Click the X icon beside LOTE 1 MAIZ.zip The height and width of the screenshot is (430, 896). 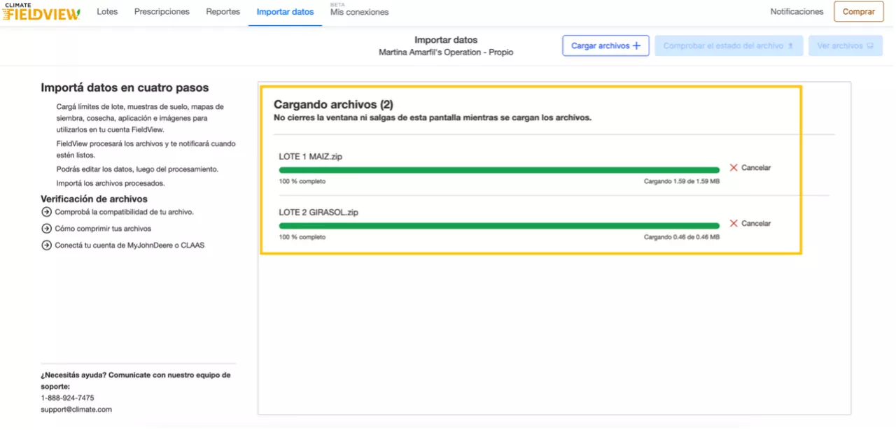coord(734,168)
